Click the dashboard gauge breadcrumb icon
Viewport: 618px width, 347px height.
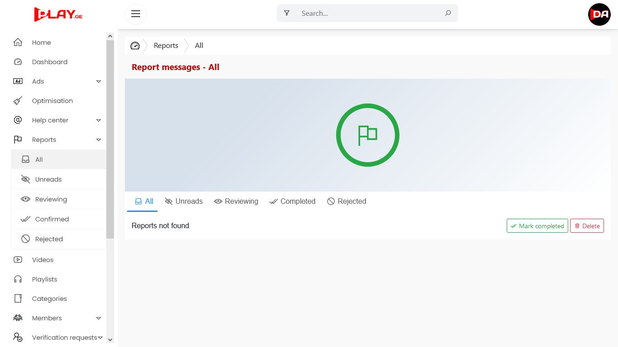click(x=135, y=46)
